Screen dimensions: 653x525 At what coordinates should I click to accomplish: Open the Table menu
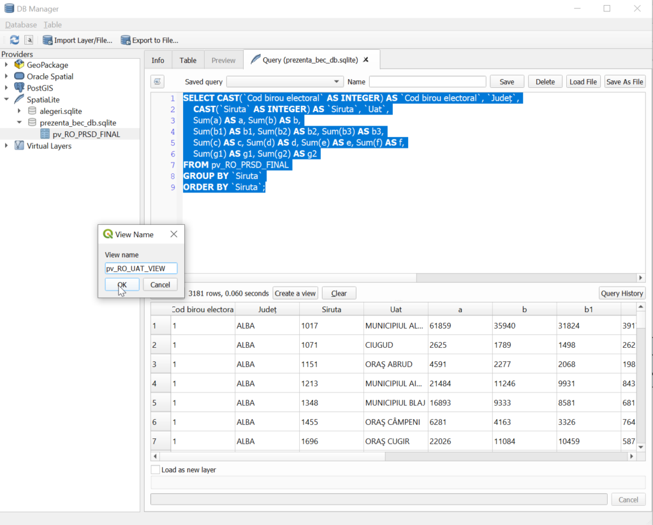52,25
